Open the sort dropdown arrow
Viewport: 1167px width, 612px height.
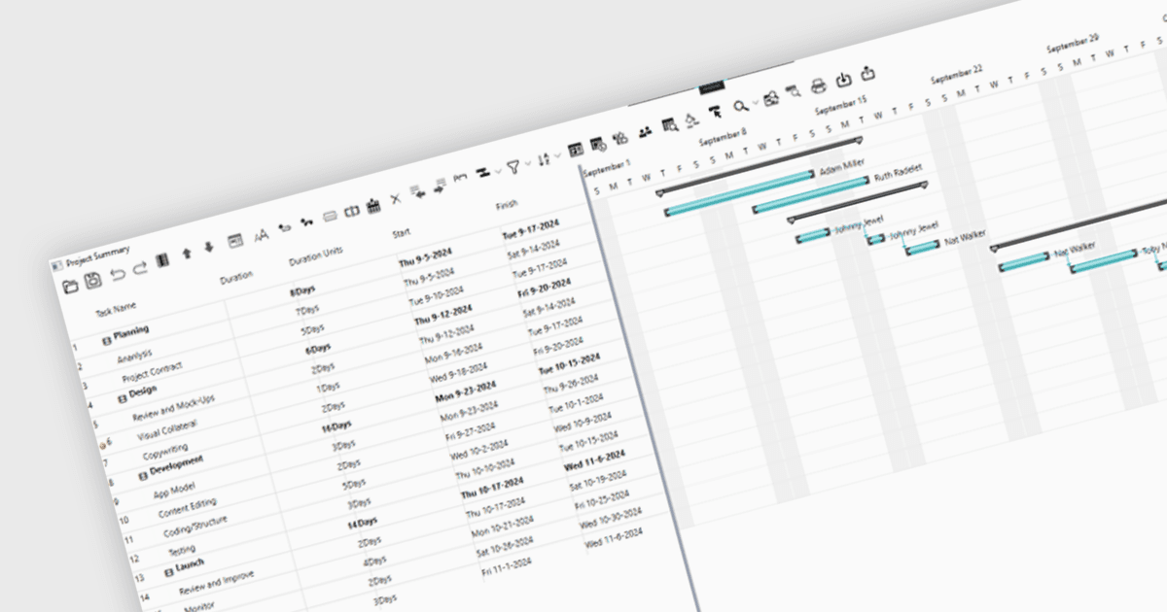pos(557,155)
